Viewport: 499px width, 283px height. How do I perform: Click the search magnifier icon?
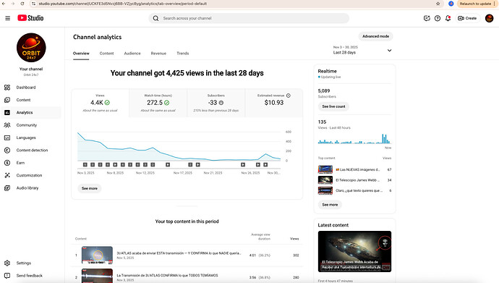[x=155, y=18]
